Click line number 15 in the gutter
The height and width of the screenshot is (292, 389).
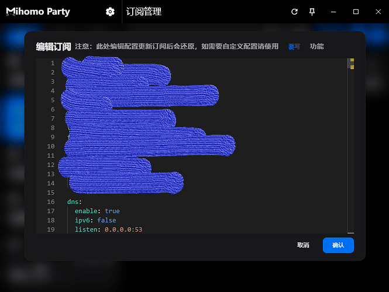[x=51, y=193]
